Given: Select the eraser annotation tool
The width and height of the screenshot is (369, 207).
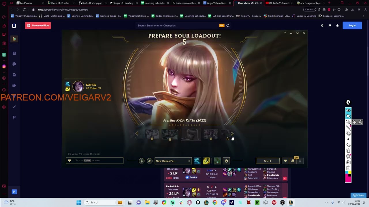Looking at the screenshot, I should click(348, 133).
